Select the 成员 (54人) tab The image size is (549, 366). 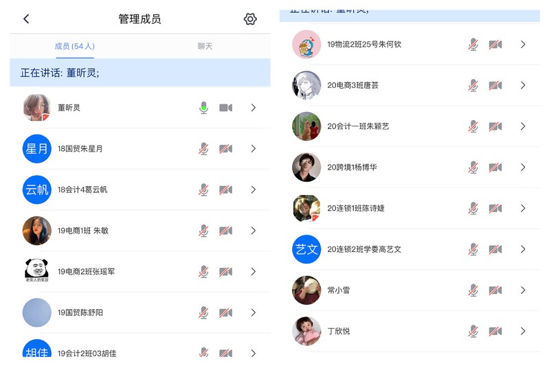point(75,46)
